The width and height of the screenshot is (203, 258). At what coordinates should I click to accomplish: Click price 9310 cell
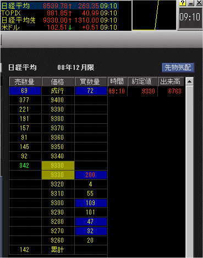coord(58,194)
